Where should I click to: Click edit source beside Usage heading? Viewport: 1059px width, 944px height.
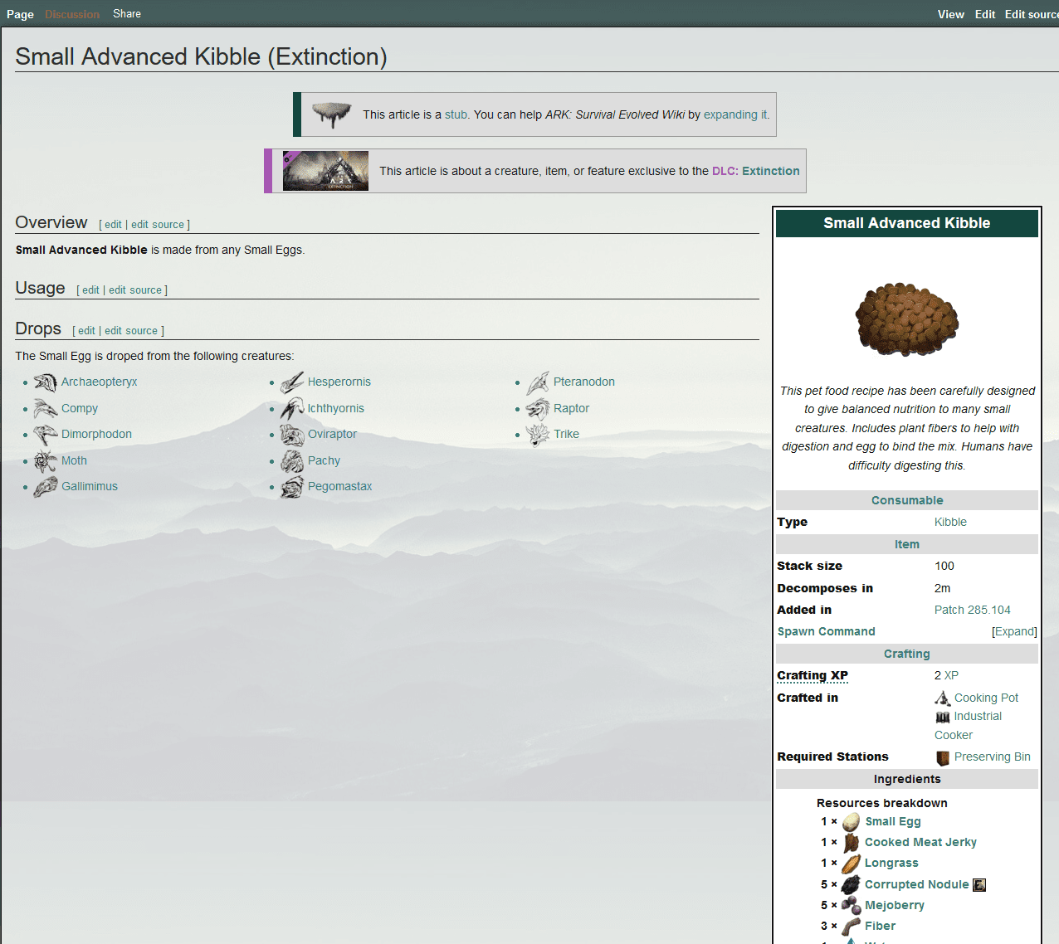(x=135, y=290)
